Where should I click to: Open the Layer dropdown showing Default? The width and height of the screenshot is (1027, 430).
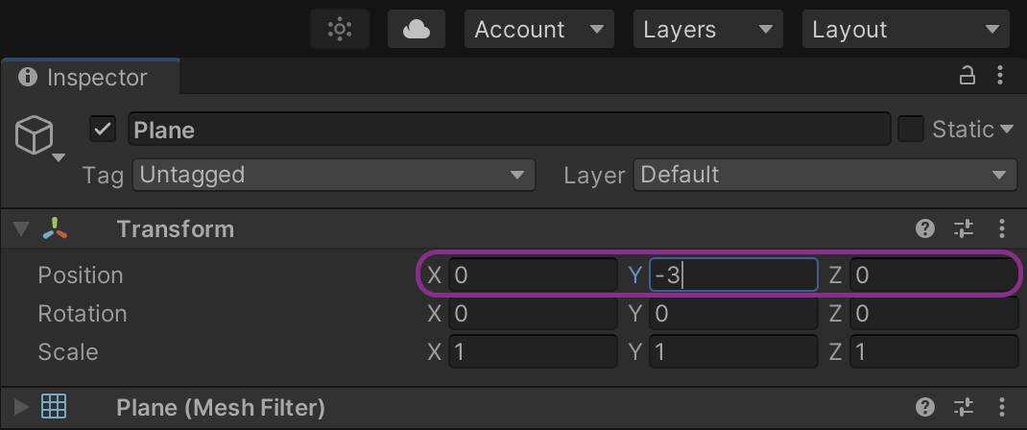[x=824, y=175]
